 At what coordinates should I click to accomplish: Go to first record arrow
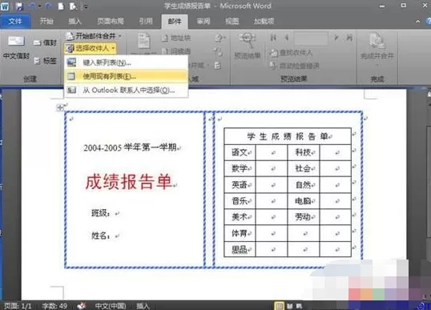(273, 38)
